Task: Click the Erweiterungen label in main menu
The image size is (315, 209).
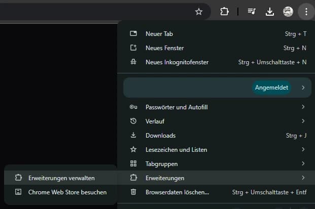Action: point(165,178)
